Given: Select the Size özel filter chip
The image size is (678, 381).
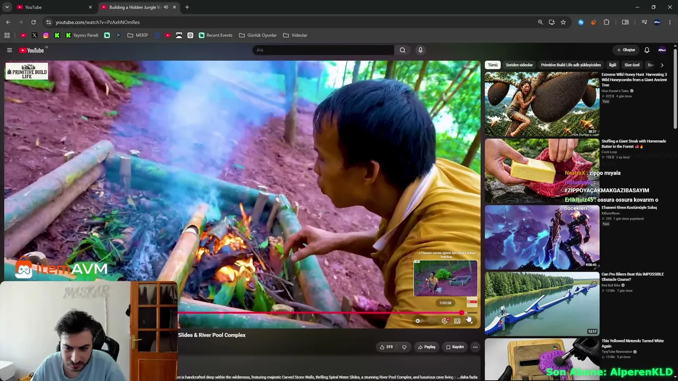Looking at the screenshot, I should pyautogui.click(x=632, y=65).
